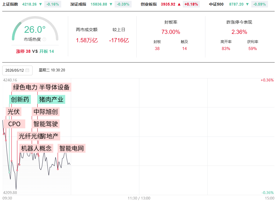
Task: Select the 创新药 sector tag
Action: point(20,99)
